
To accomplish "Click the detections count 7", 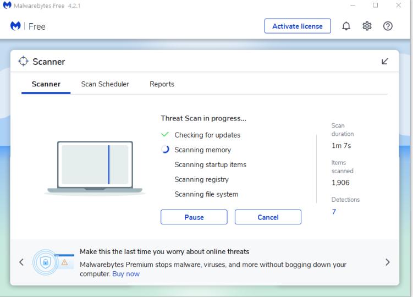I will (x=334, y=212).
